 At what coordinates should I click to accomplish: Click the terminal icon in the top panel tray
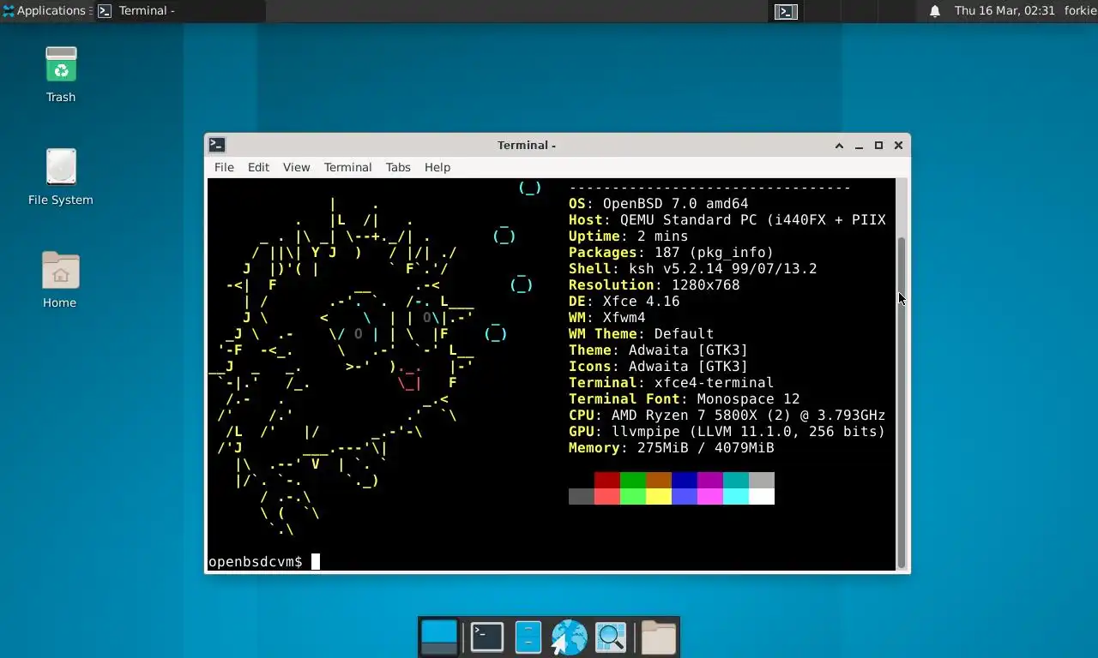(786, 11)
